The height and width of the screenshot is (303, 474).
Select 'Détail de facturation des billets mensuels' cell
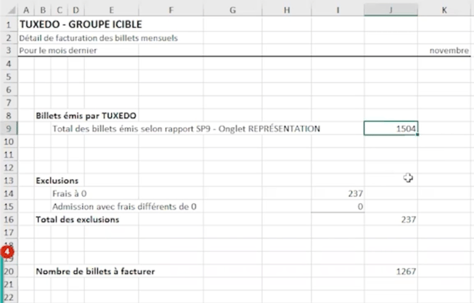pyautogui.click(x=98, y=38)
